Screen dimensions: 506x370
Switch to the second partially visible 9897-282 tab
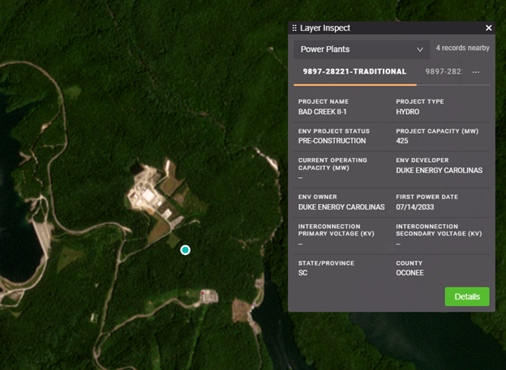pos(444,72)
